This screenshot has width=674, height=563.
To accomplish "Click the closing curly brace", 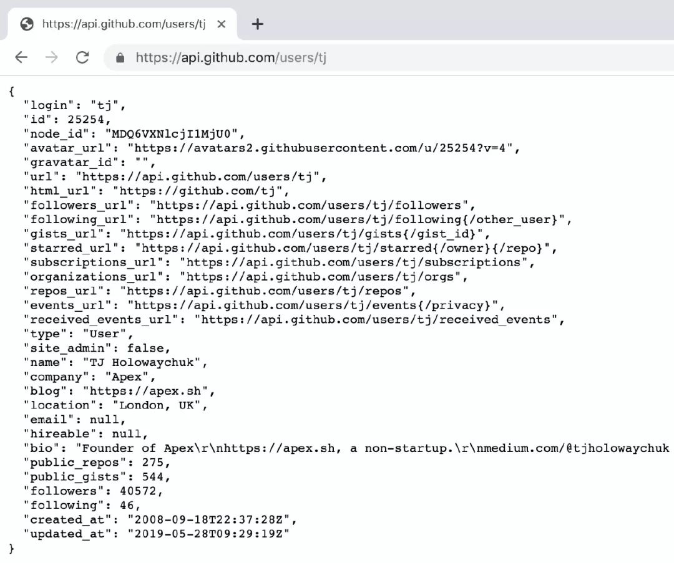I will pyautogui.click(x=12, y=548).
